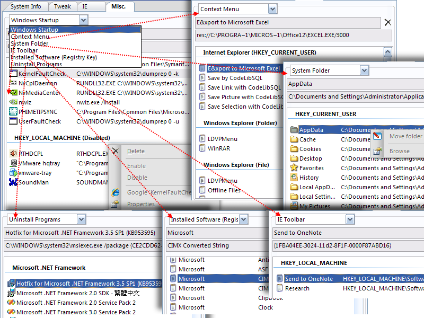Pick System Folder from the open dropdown list
The image size is (424, 318).
(x=75, y=43)
